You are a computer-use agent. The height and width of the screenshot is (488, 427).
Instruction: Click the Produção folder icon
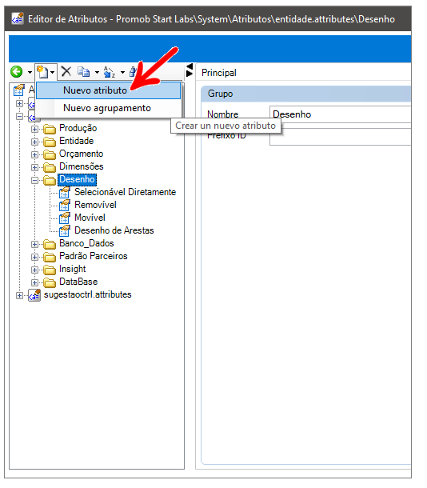(50, 129)
